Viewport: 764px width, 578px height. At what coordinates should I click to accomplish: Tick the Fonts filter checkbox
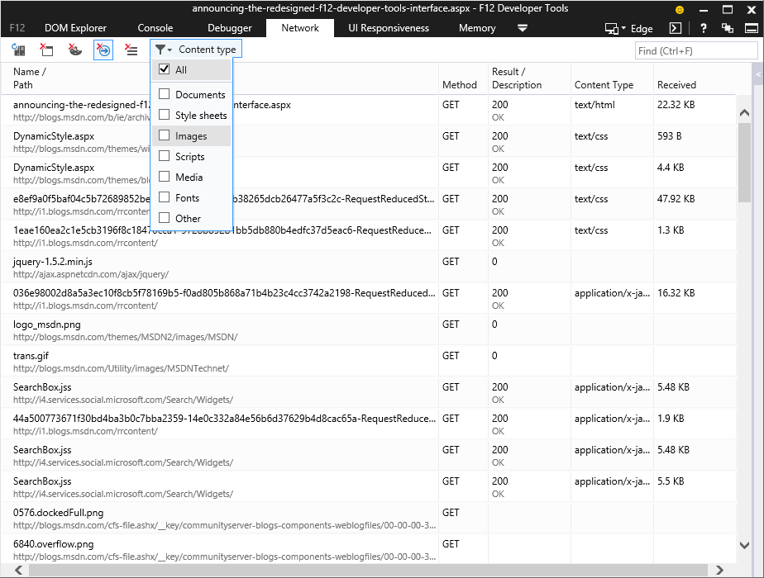(x=165, y=197)
